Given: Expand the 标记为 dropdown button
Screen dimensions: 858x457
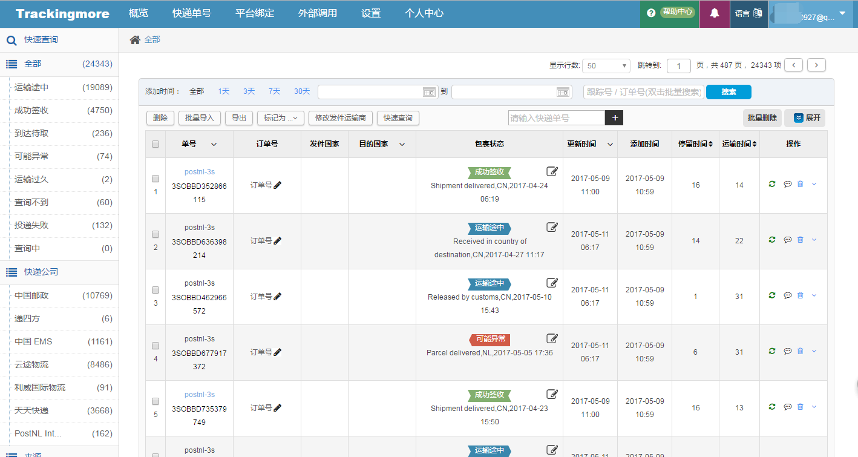Looking at the screenshot, I should coord(280,117).
